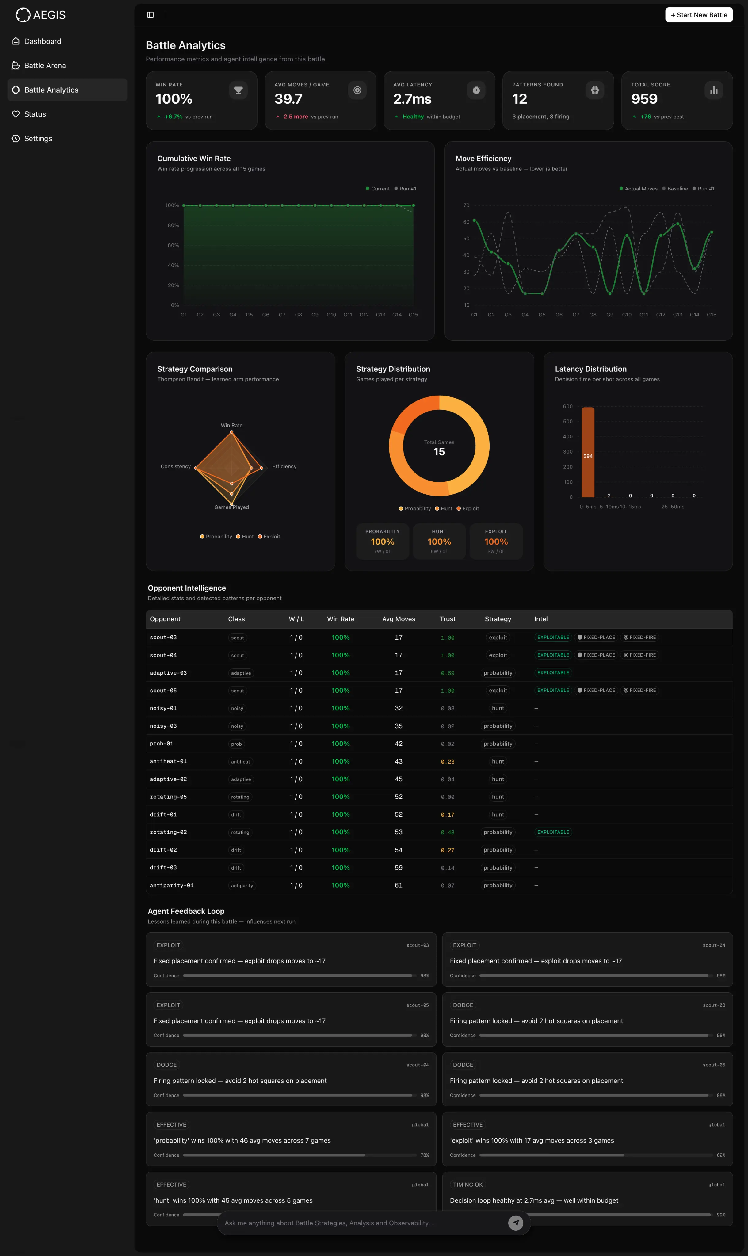The image size is (748, 1256).
Task: Click the AEGIS logo icon
Action: coord(23,15)
